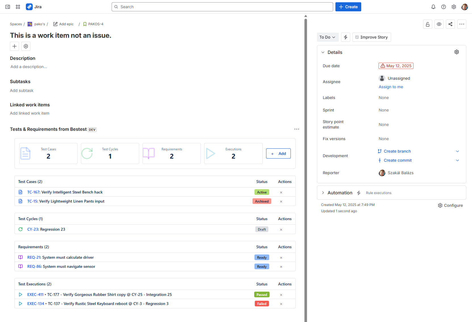This screenshot has width=472, height=322.
Task: Open the work item more actions menu
Action: pyautogui.click(x=461, y=24)
